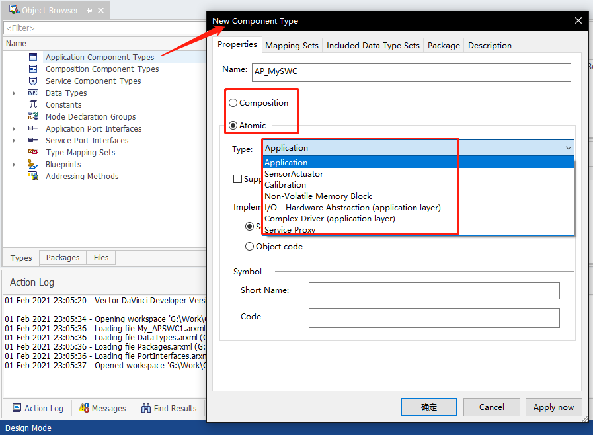Click the Constants pi icon
This screenshot has width=593, height=435.
pos(34,104)
